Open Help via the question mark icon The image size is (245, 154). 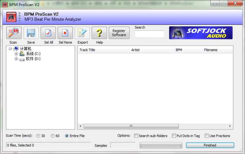pyautogui.click(x=99, y=33)
